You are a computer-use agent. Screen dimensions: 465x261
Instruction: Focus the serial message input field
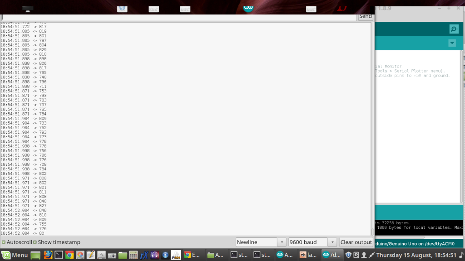pos(179,17)
